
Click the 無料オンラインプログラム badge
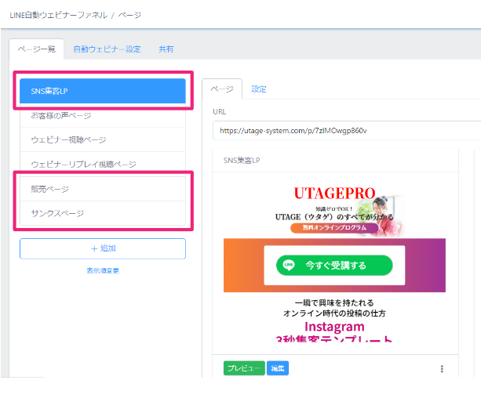(x=334, y=228)
